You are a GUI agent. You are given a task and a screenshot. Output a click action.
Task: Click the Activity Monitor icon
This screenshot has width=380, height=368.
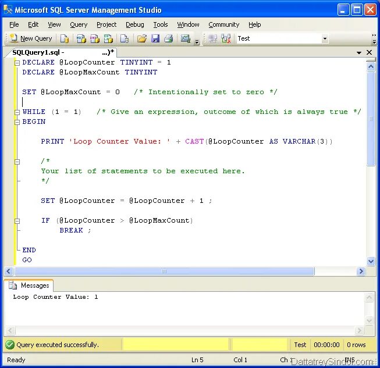[186, 38]
